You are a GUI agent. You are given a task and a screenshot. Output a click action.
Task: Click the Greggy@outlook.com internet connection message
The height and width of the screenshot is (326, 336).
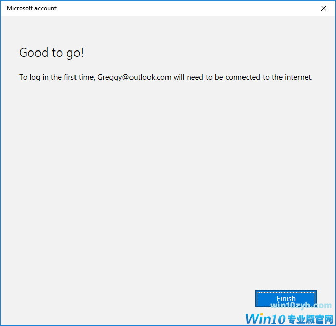pos(166,77)
